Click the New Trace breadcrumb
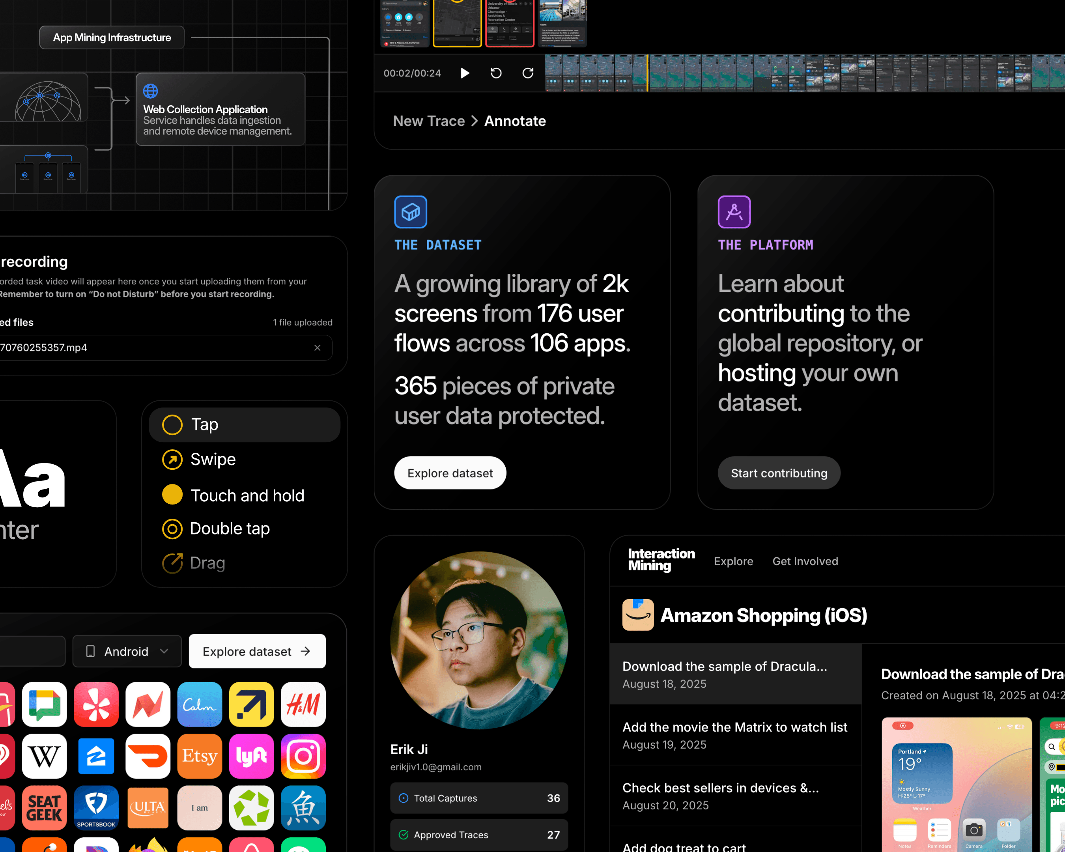The image size is (1065, 852). (429, 121)
